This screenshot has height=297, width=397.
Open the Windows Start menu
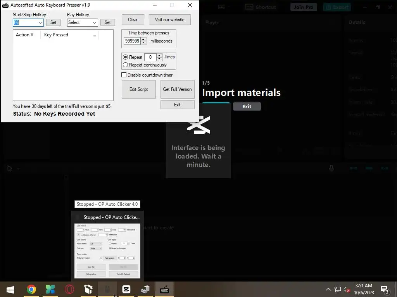click(x=10, y=289)
